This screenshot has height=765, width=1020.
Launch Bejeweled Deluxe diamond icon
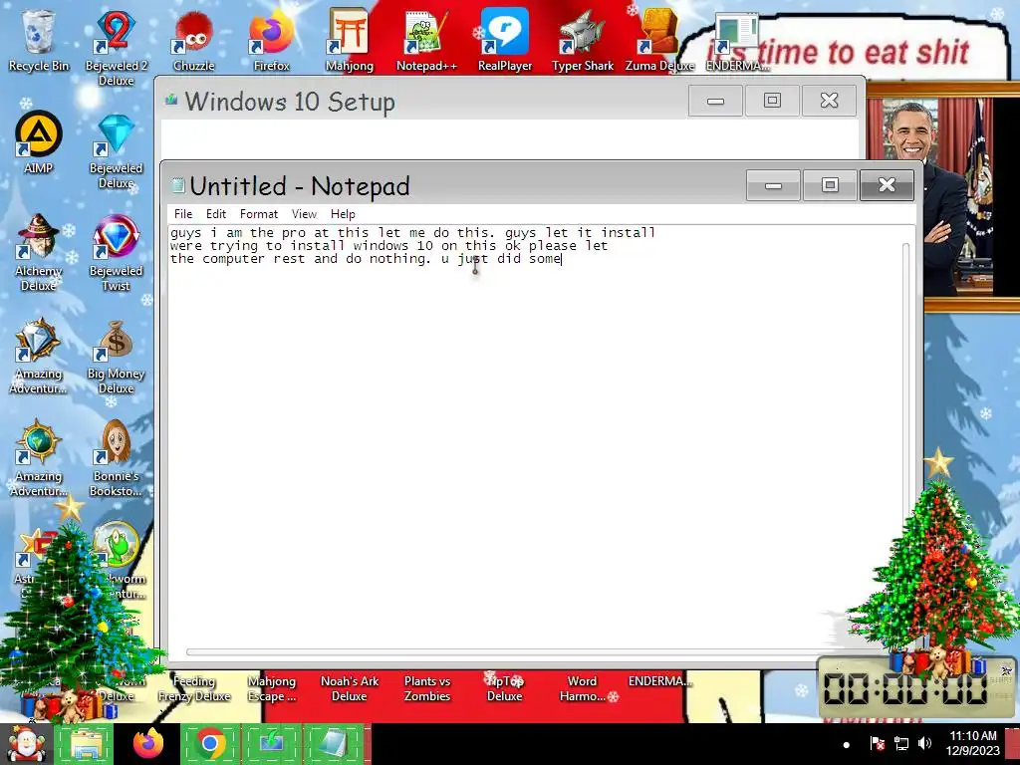pos(116,149)
